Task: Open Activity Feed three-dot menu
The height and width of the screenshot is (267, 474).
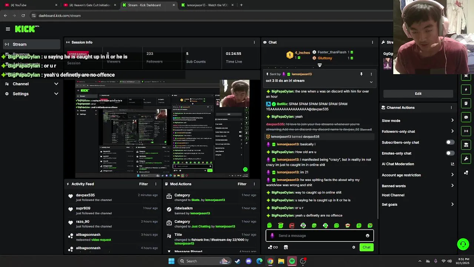Action: pyautogui.click(x=156, y=184)
